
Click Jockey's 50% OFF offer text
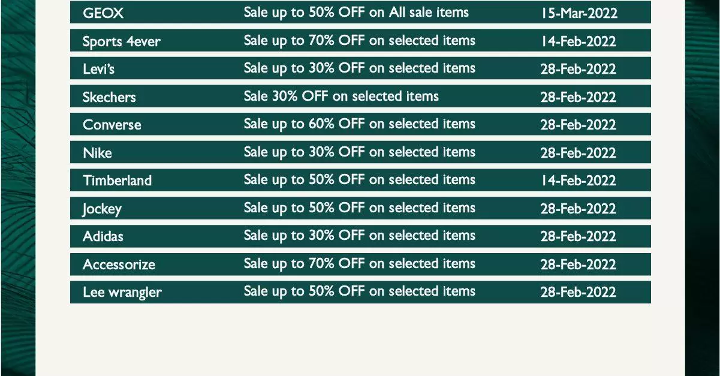tap(360, 208)
